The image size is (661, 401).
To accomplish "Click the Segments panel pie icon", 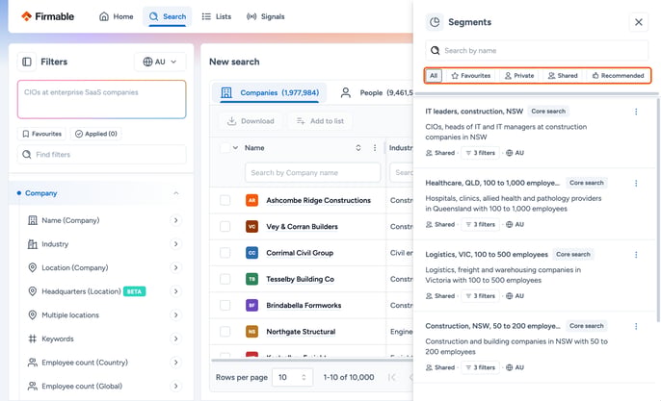I will click(435, 22).
